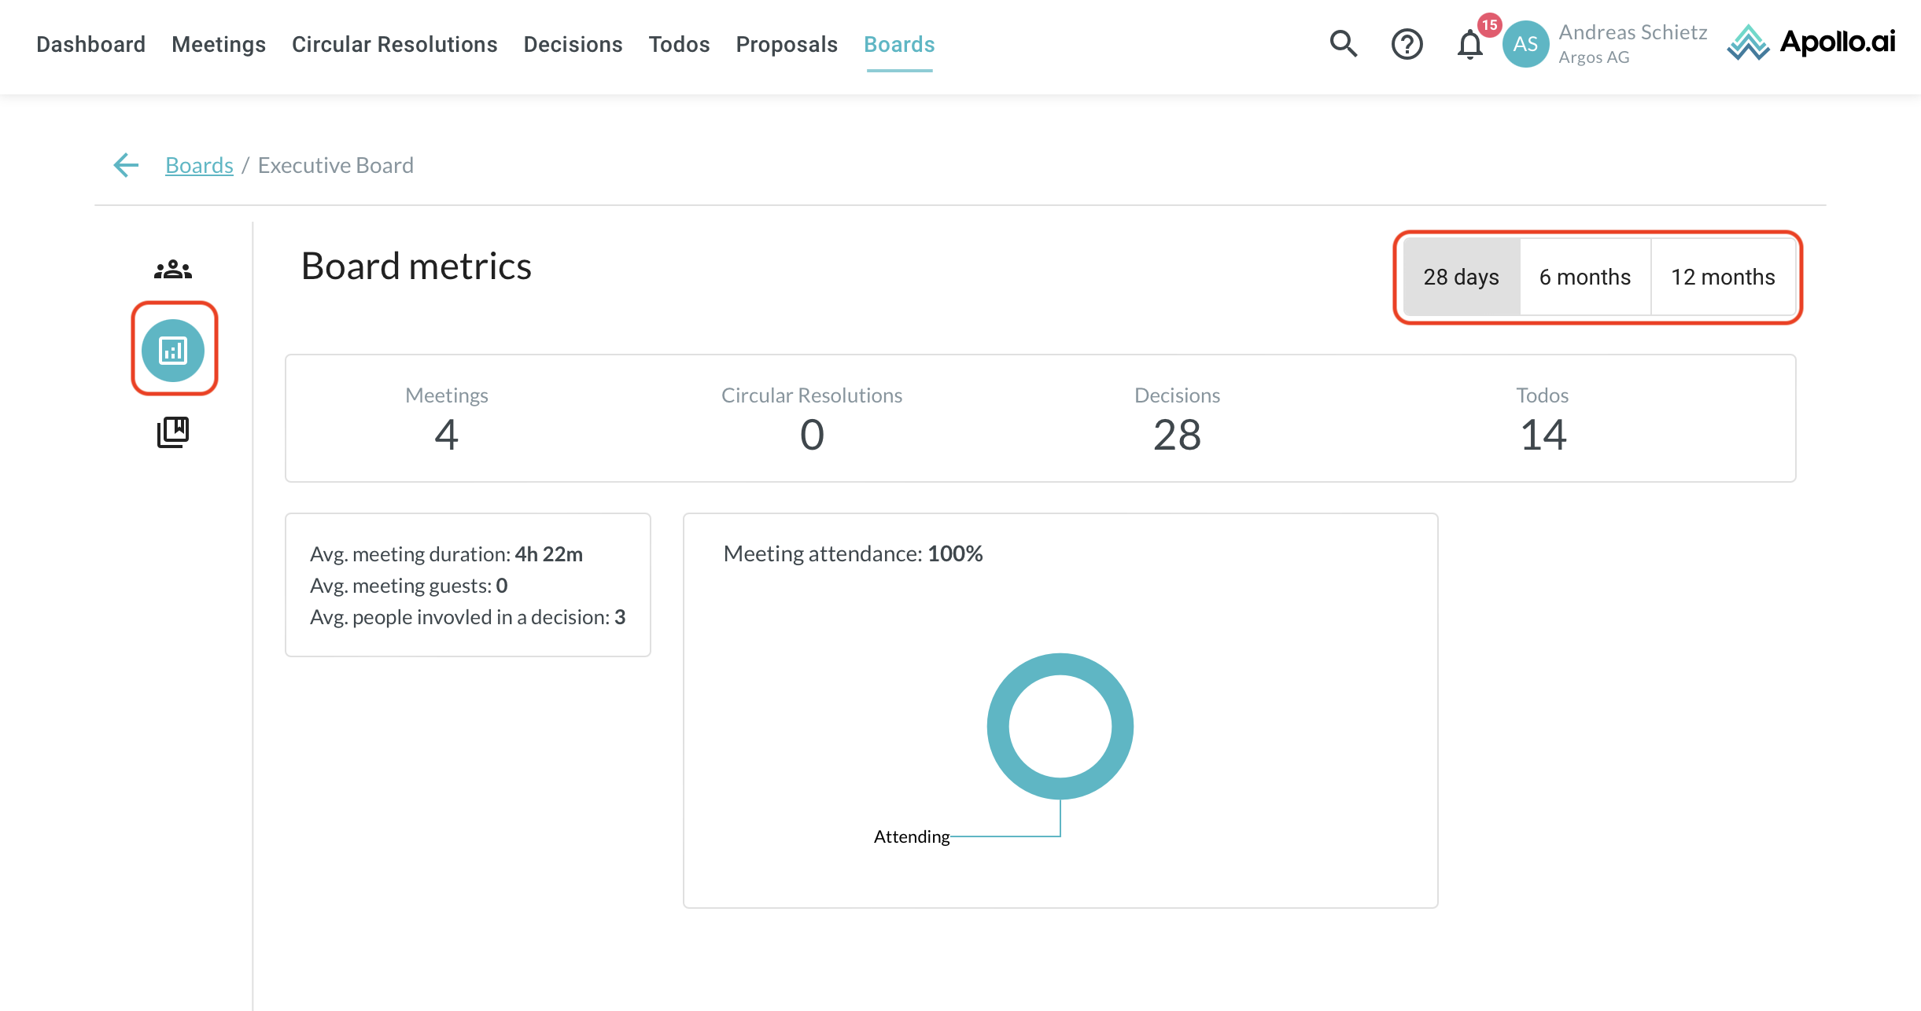Follow the Boards breadcrumb link
The width and height of the screenshot is (1921, 1011).
click(199, 165)
